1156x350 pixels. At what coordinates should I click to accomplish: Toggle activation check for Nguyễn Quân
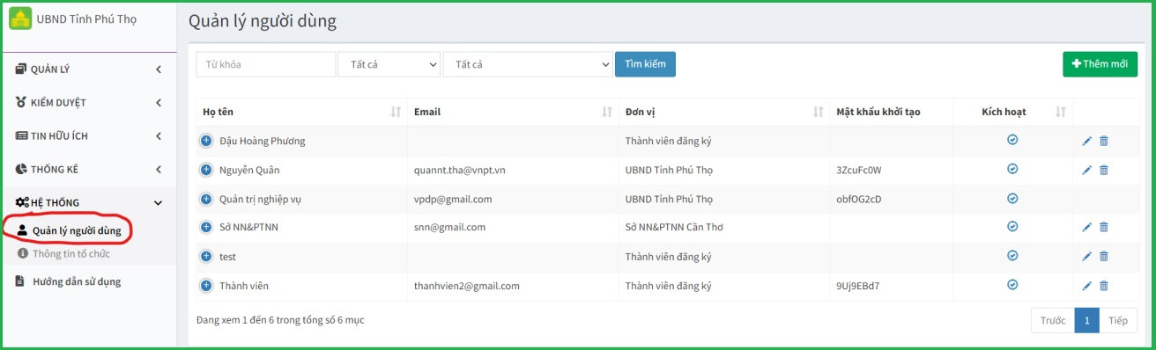(x=1012, y=169)
